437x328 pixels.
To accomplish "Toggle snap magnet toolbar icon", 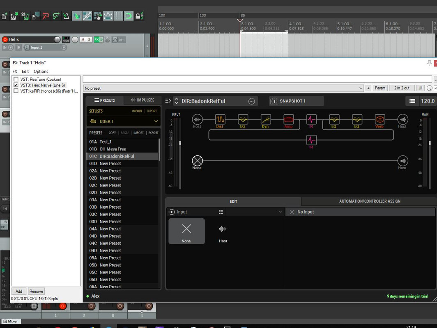I will coord(129,16).
